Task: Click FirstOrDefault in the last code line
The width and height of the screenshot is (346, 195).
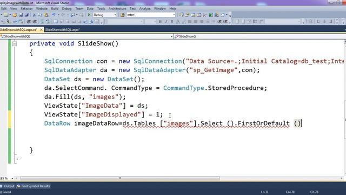Action: (x=263, y=123)
